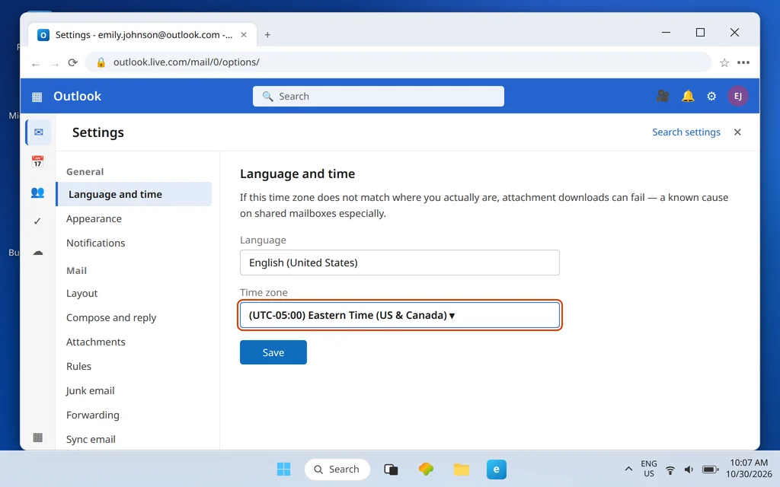Open a new browser tab
Image resolution: width=780 pixels, height=487 pixels.
coord(267,35)
